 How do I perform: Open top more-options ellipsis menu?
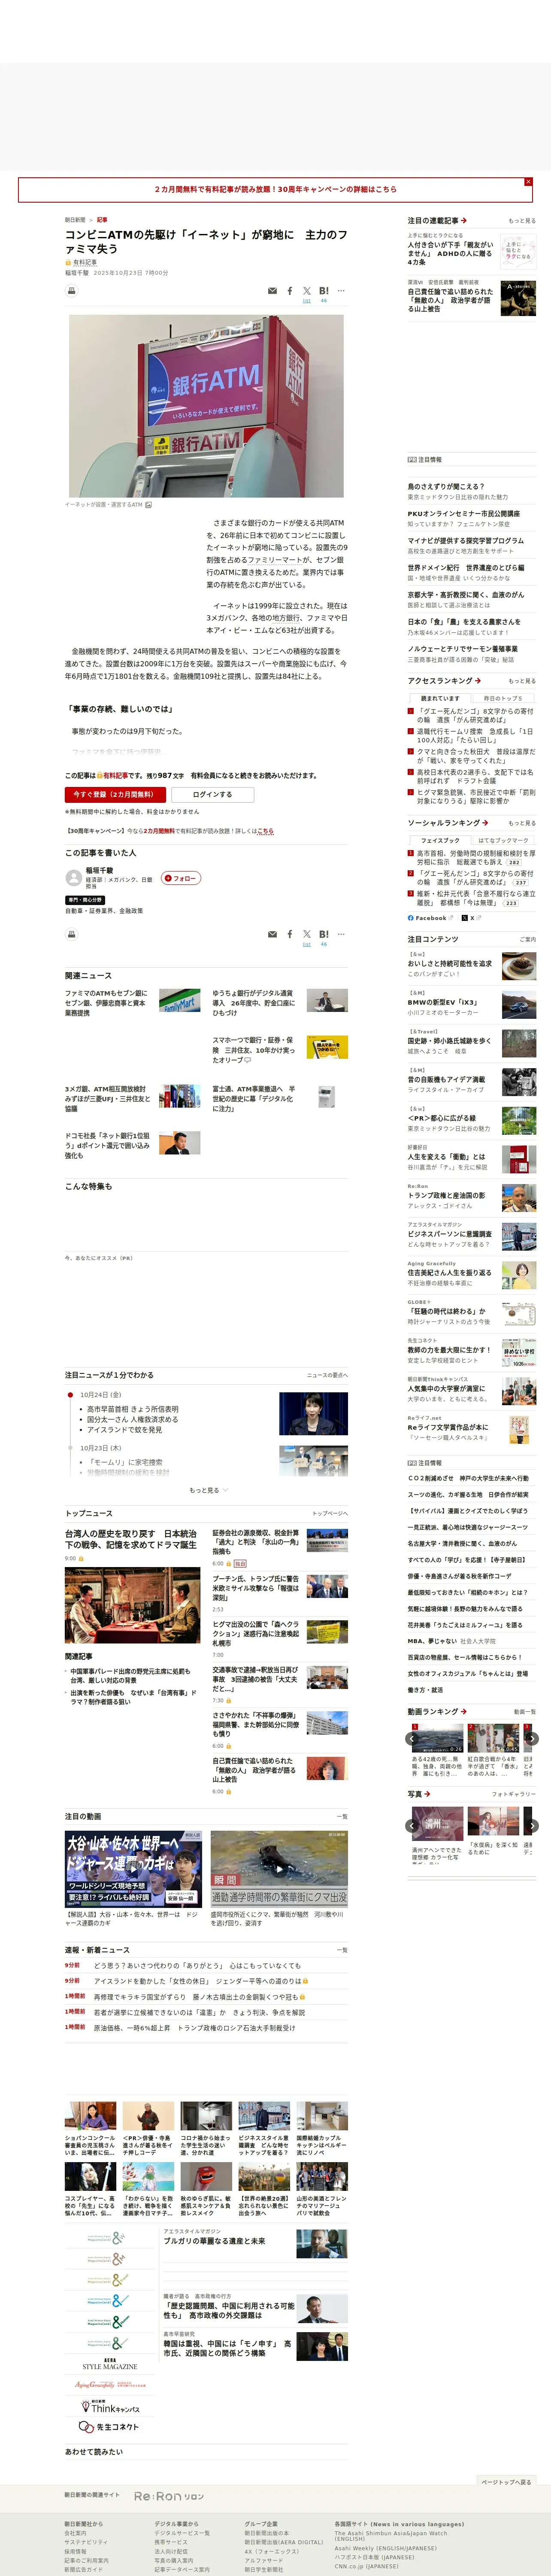(x=341, y=291)
